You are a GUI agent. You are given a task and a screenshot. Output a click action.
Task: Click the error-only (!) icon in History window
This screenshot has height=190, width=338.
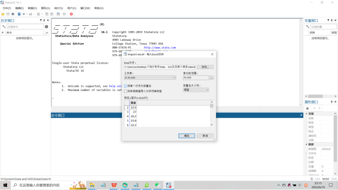47,27
